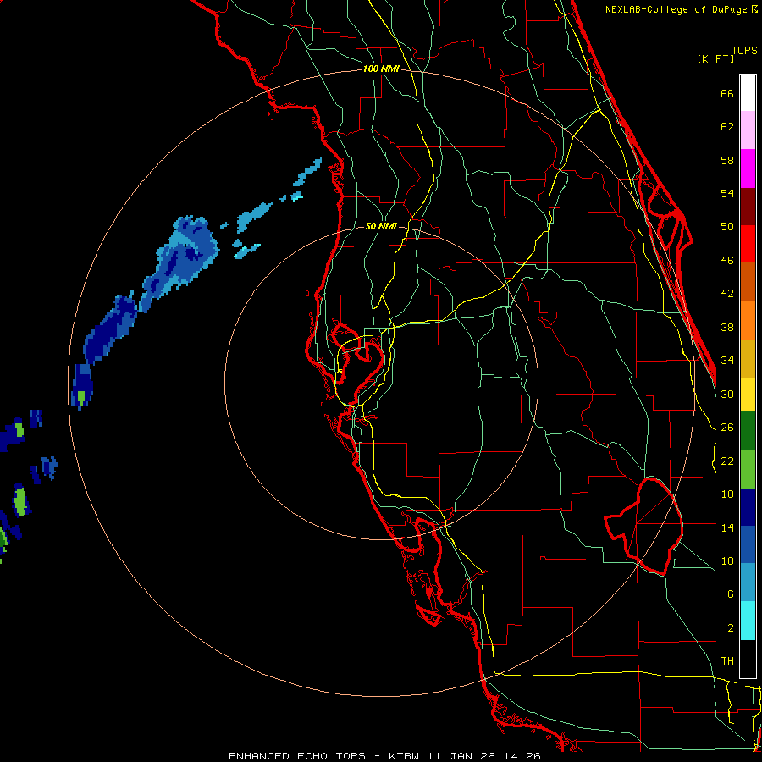Click the 58 legend value
762x762 pixels.
pyautogui.click(x=727, y=160)
